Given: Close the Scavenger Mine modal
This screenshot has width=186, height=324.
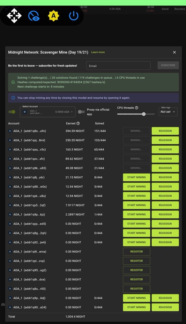Looking at the screenshot, I should click(x=174, y=52).
